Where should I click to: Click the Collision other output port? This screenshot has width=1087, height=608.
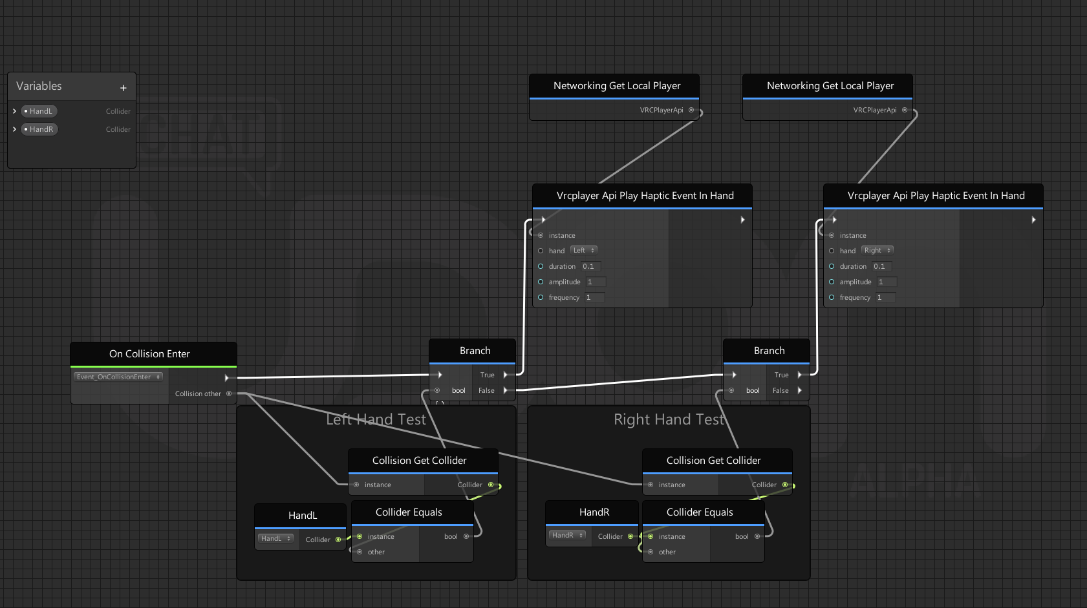pos(229,393)
